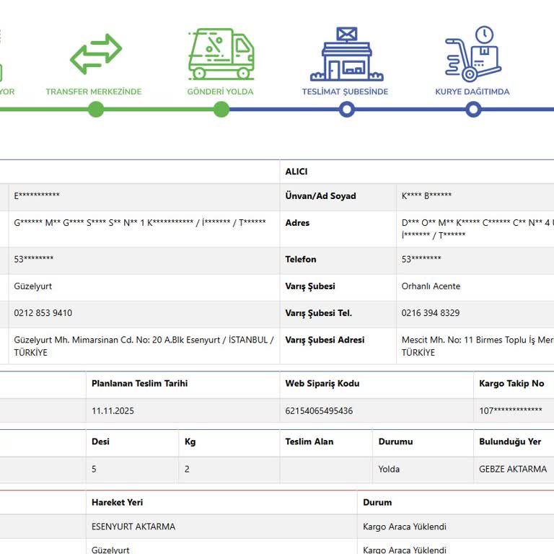Click Kg value 2
Image resolution: width=554 pixels, height=554 pixels.
point(187,469)
